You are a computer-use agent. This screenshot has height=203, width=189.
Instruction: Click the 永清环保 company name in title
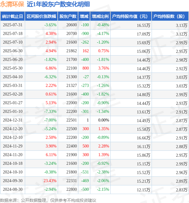[12, 4]
